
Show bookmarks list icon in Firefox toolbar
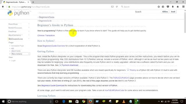click(163, 7)
